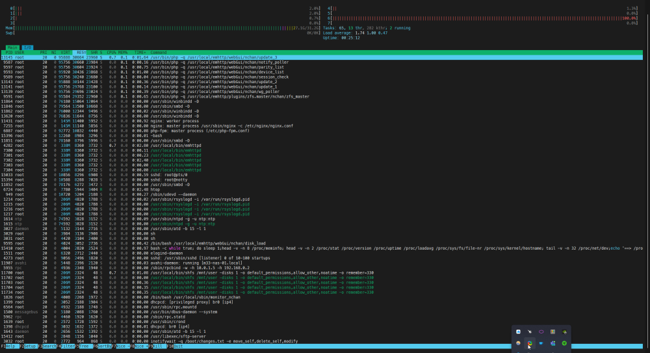Open the OneDrive cloud tray icon
Image resolution: width=650 pixels, height=353 pixels.
[518, 332]
